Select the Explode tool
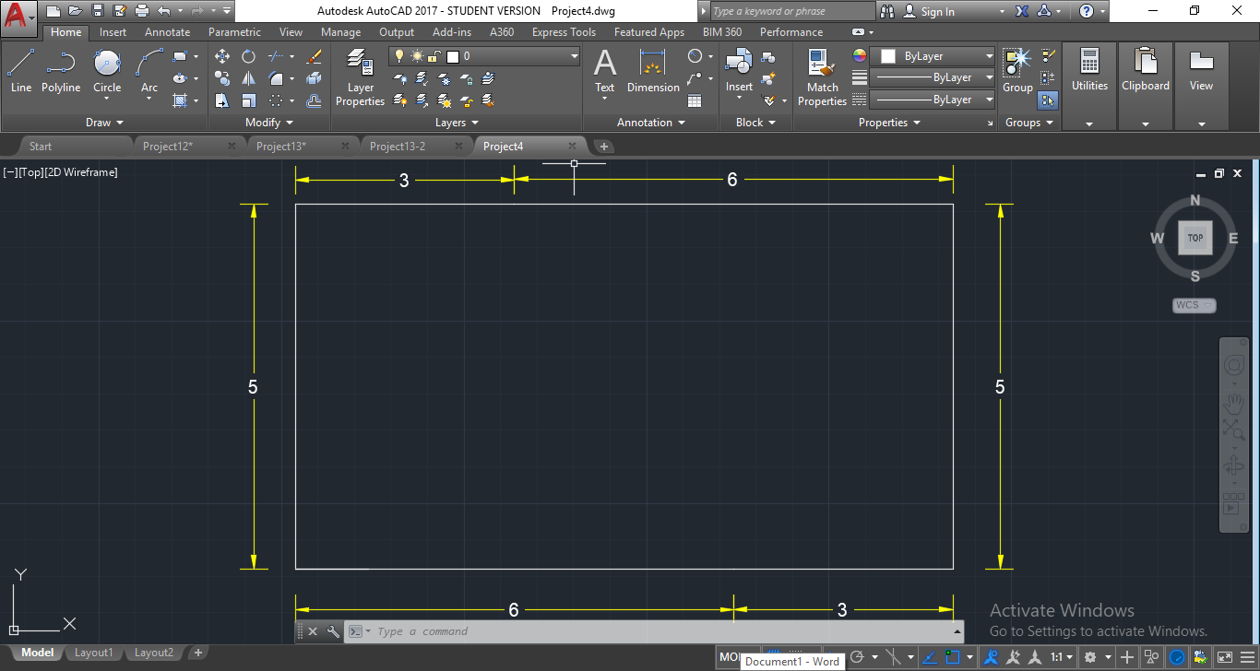The image size is (1260, 671). coord(314,78)
